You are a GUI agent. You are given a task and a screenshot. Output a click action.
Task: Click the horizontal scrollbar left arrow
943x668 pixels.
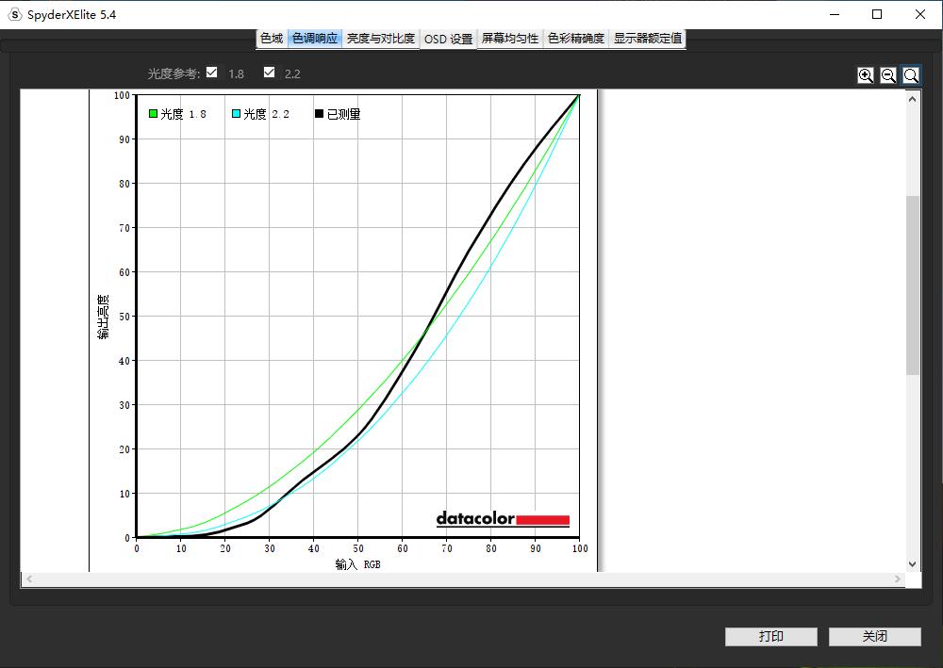coord(29,578)
